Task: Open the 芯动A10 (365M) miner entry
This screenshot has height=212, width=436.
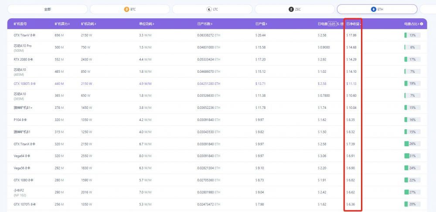Action: click(20, 96)
